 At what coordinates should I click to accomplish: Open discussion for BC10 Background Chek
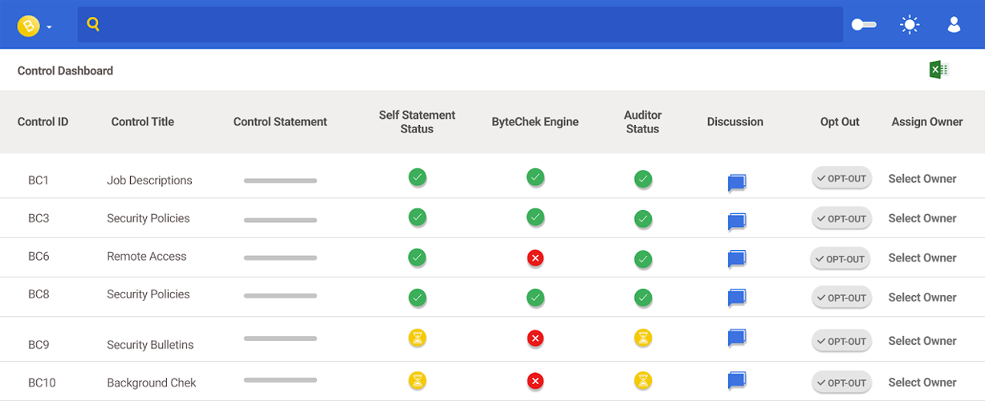[737, 380]
